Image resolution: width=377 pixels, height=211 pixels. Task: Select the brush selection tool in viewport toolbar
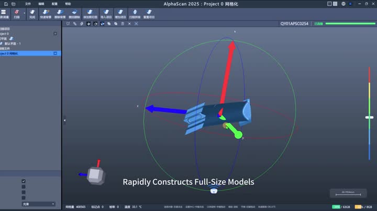pos(75,24)
